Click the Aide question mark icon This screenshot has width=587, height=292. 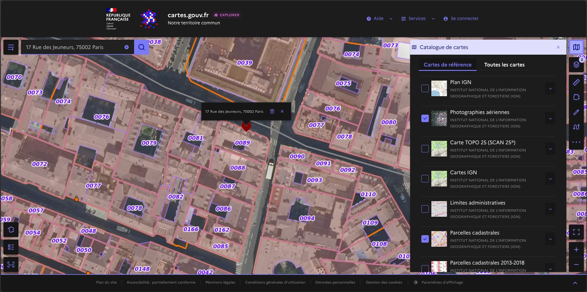click(x=369, y=19)
